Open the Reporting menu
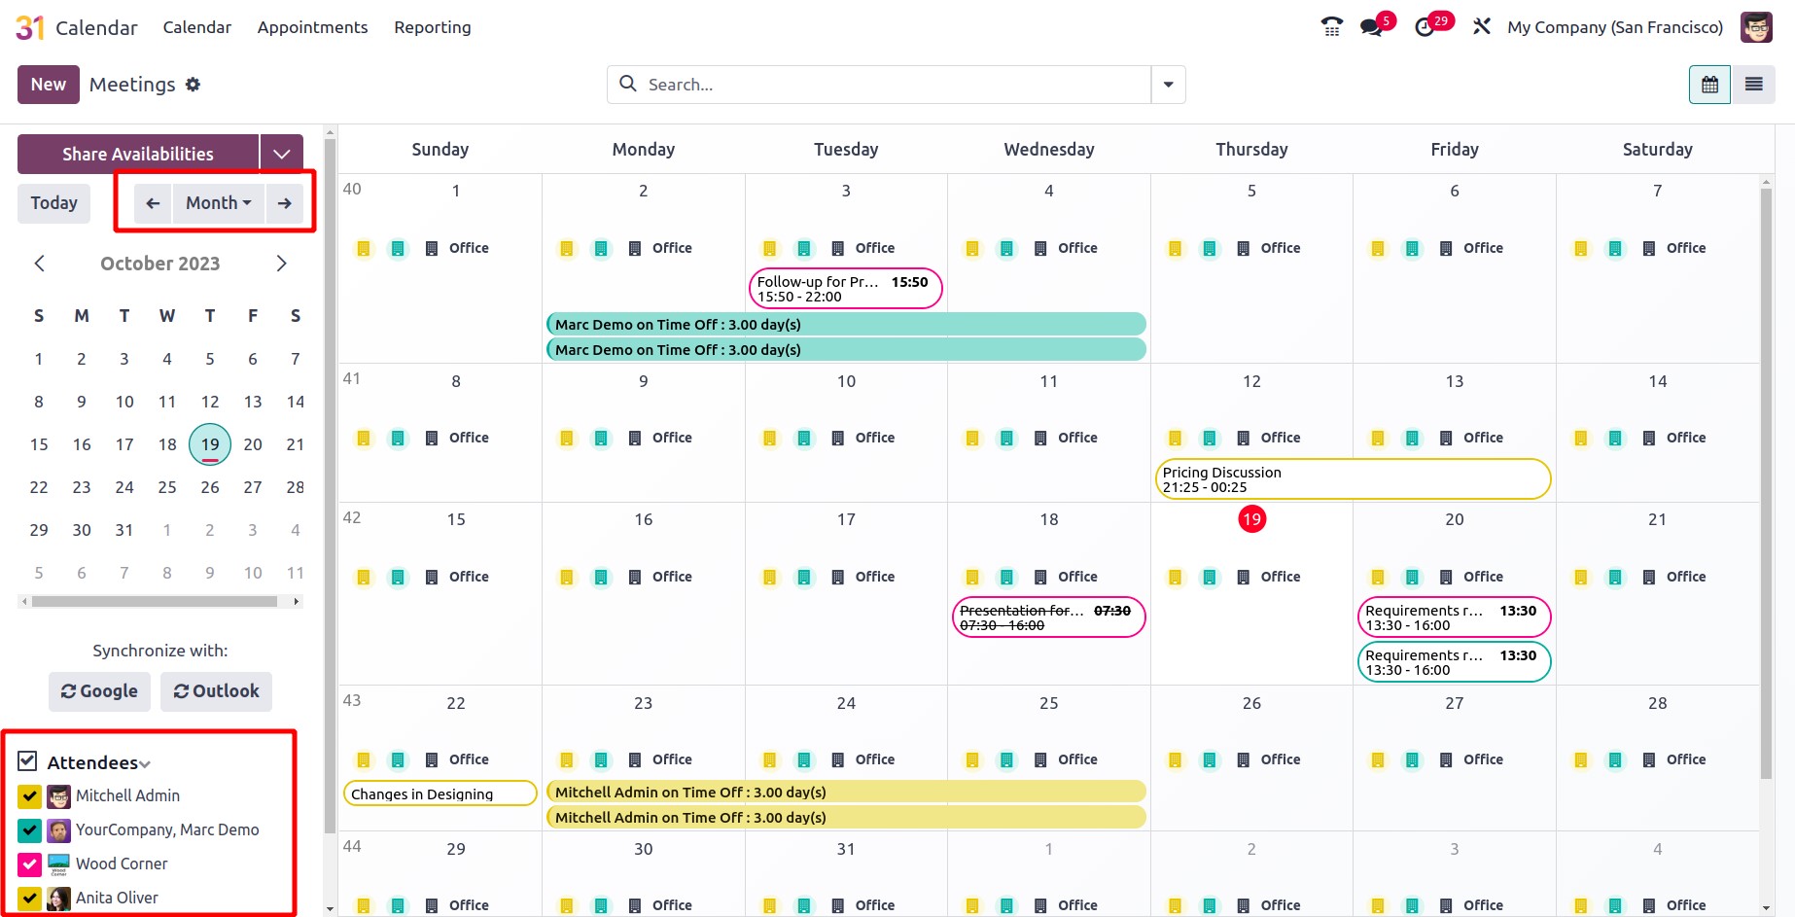The width and height of the screenshot is (1795, 917). coord(433,27)
